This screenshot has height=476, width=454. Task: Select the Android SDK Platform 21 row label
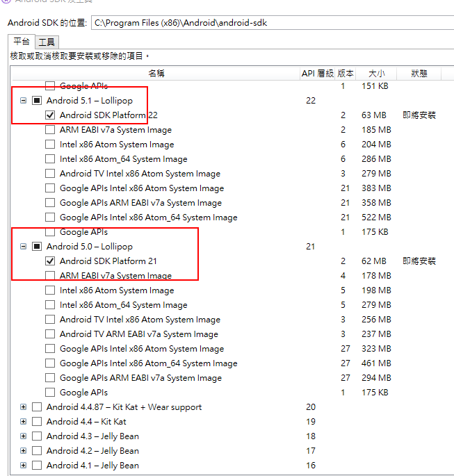coord(108,261)
